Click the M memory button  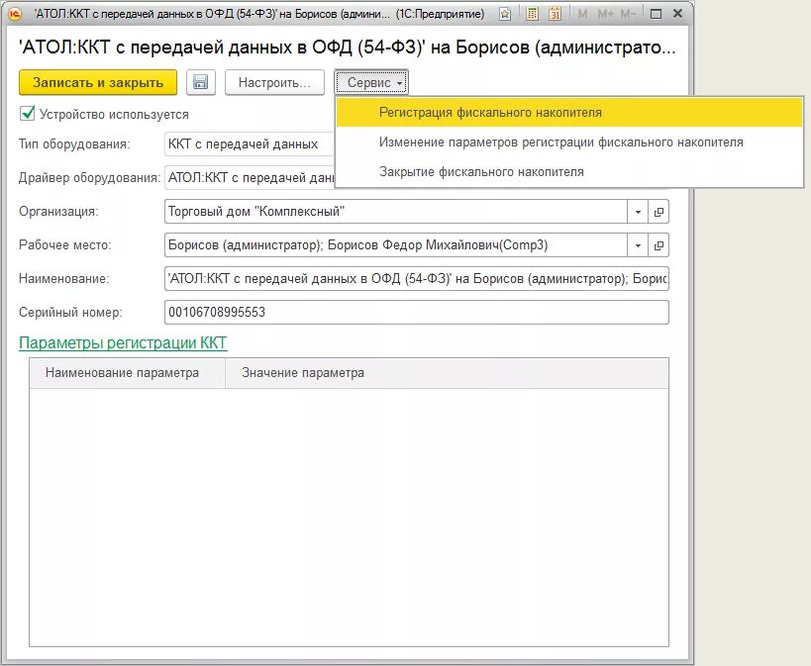coord(583,15)
